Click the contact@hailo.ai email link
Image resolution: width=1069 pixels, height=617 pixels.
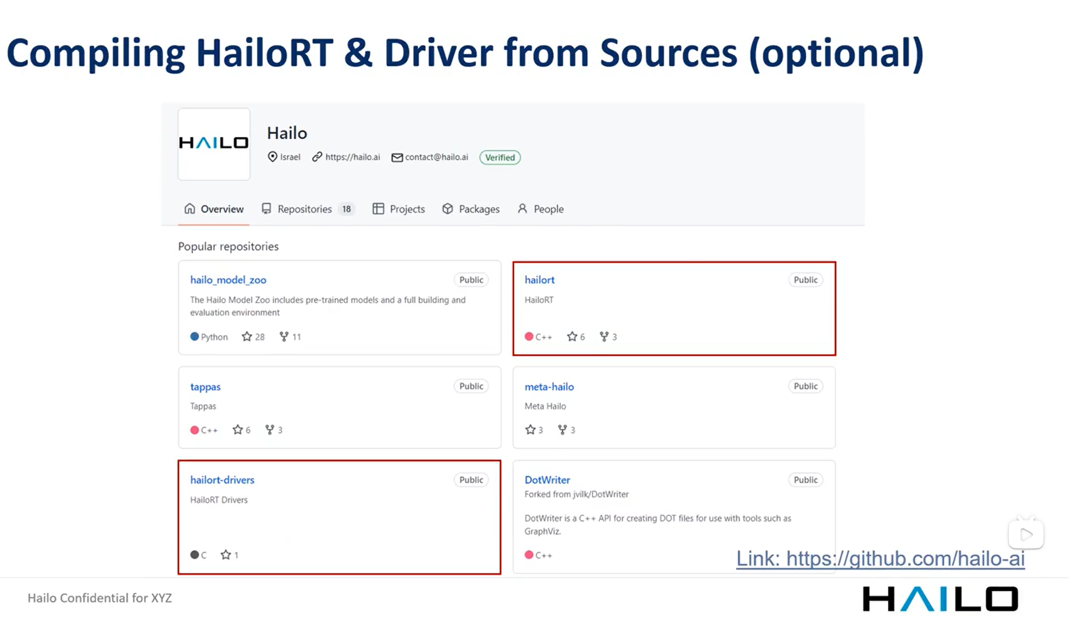coord(436,157)
